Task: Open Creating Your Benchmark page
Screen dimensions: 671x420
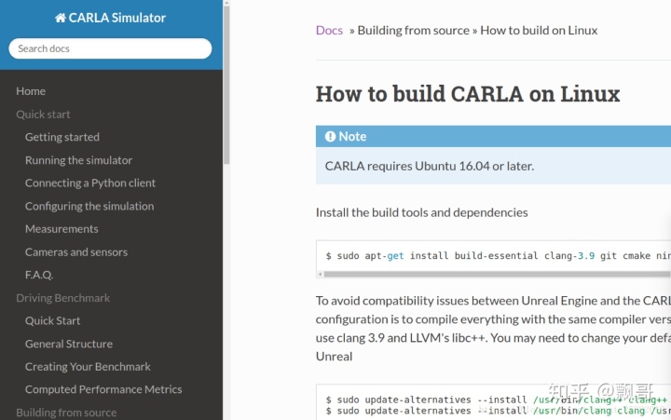Action: [88, 367]
